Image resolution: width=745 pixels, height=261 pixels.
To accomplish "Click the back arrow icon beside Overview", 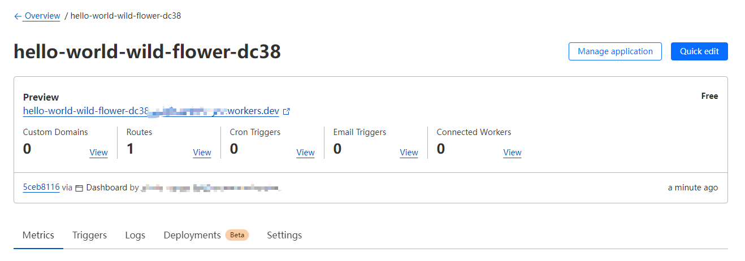I will click(18, 16).
